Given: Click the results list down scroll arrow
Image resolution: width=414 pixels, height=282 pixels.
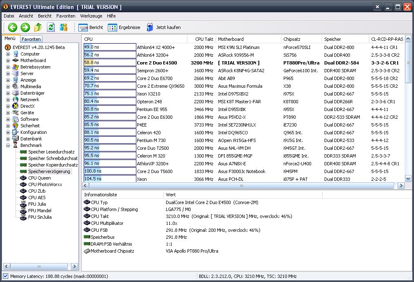Looking at the screenshot, I should pos(408,179).
